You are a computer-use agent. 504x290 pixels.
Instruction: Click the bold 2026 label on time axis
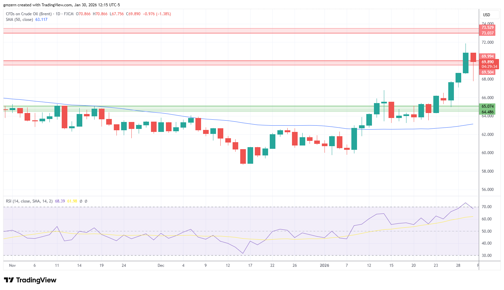[324, 265]
